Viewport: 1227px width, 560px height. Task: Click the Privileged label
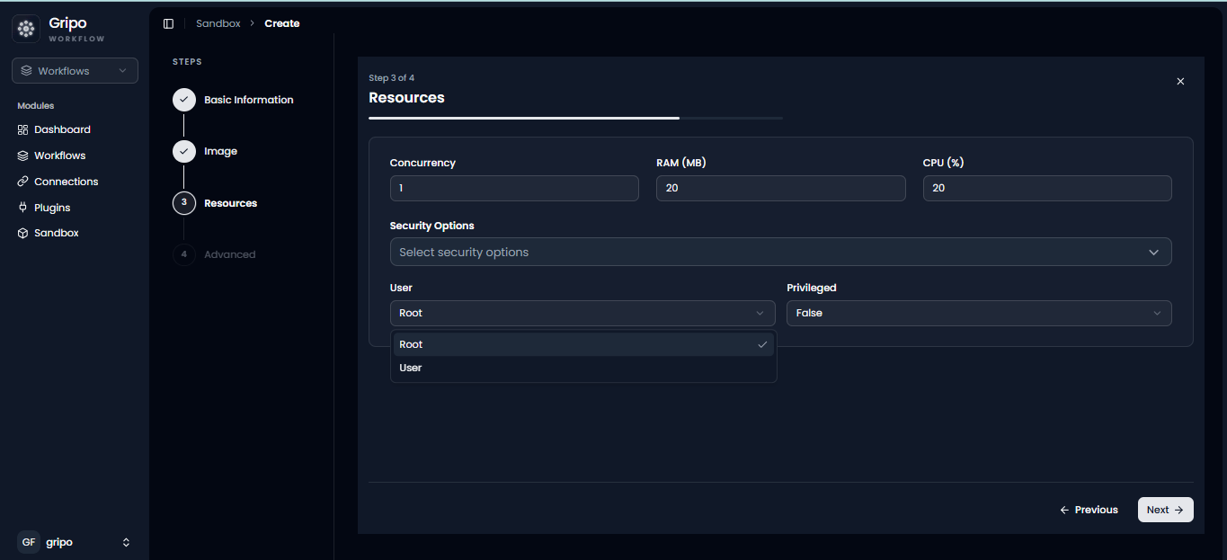pos(812,288)
